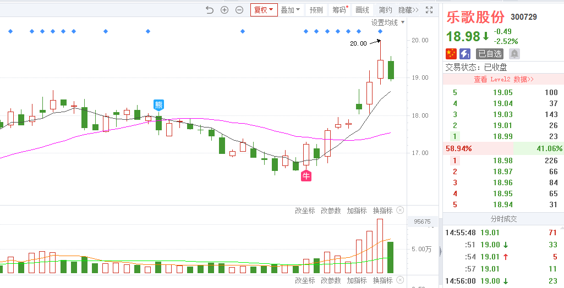
Task: Enter fullscreen with the expand arrows icon
Action: 429,10
